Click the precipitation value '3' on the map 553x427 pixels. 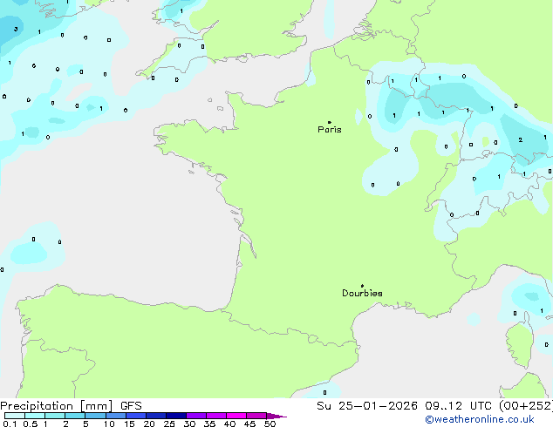coord(16,29)
